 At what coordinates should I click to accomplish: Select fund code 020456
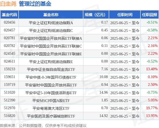(x=9, y=22)
